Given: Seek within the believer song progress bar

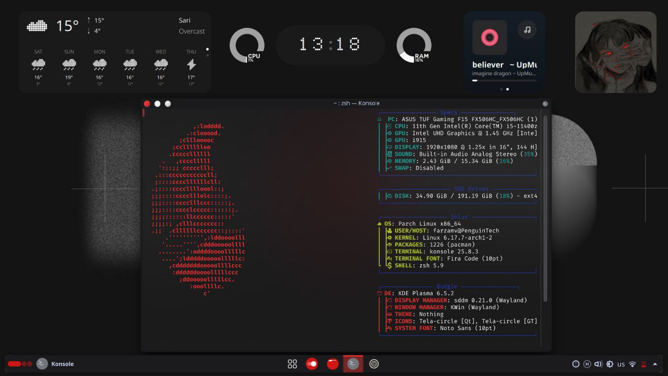Looking at the screenshot, I should tap(504, 80).
